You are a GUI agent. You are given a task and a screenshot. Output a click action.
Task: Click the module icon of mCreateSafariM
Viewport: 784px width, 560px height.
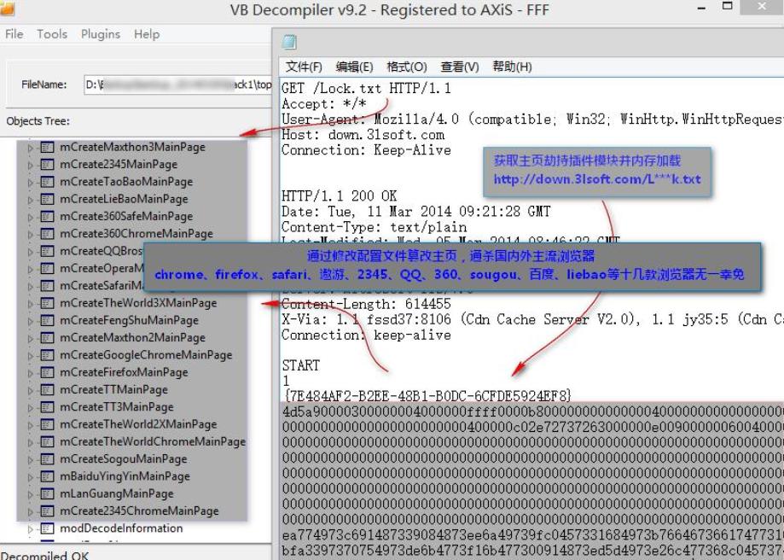pyautogui.click(x=47, y=286)
